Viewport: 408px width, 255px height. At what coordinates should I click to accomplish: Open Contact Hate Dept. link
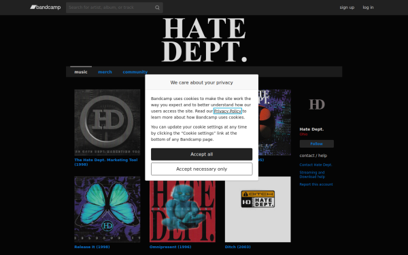click(316, 165)
